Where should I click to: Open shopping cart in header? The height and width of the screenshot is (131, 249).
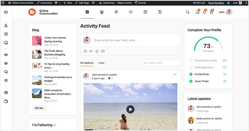coord(211,12)
